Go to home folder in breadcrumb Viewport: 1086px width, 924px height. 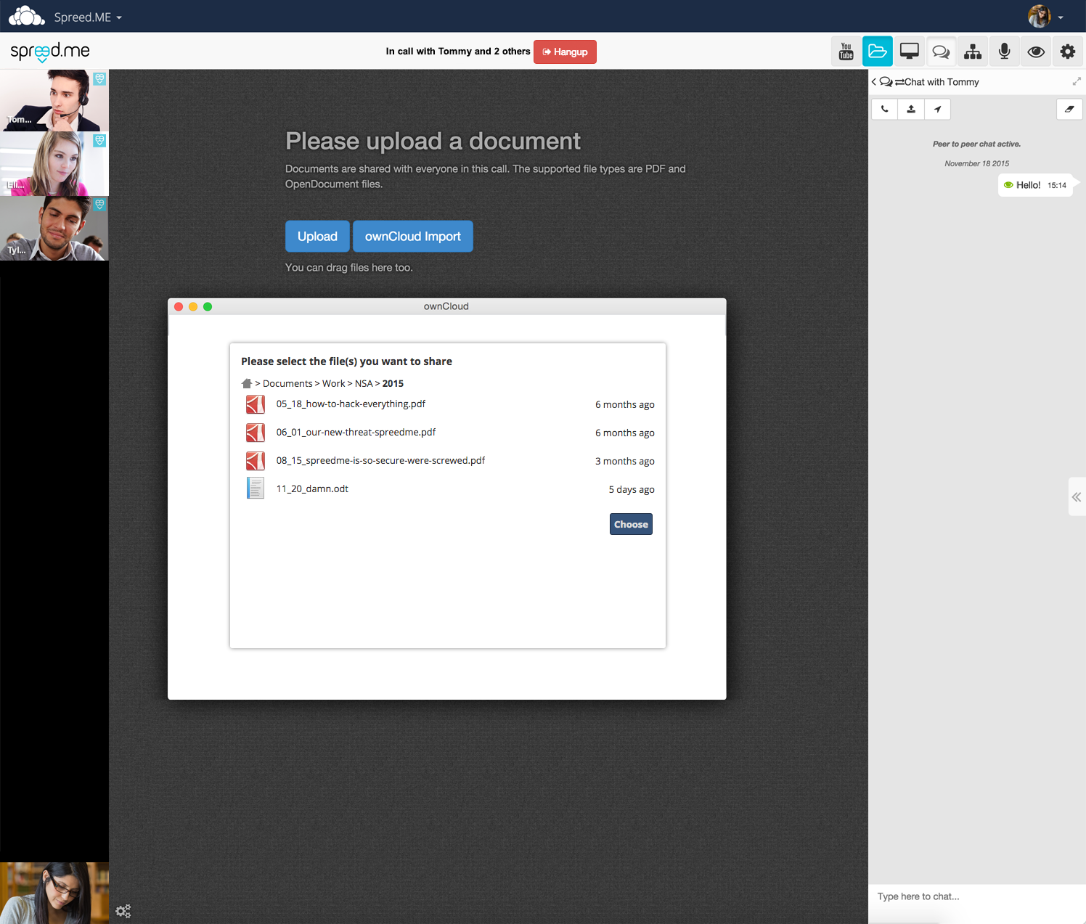[247, 383]
